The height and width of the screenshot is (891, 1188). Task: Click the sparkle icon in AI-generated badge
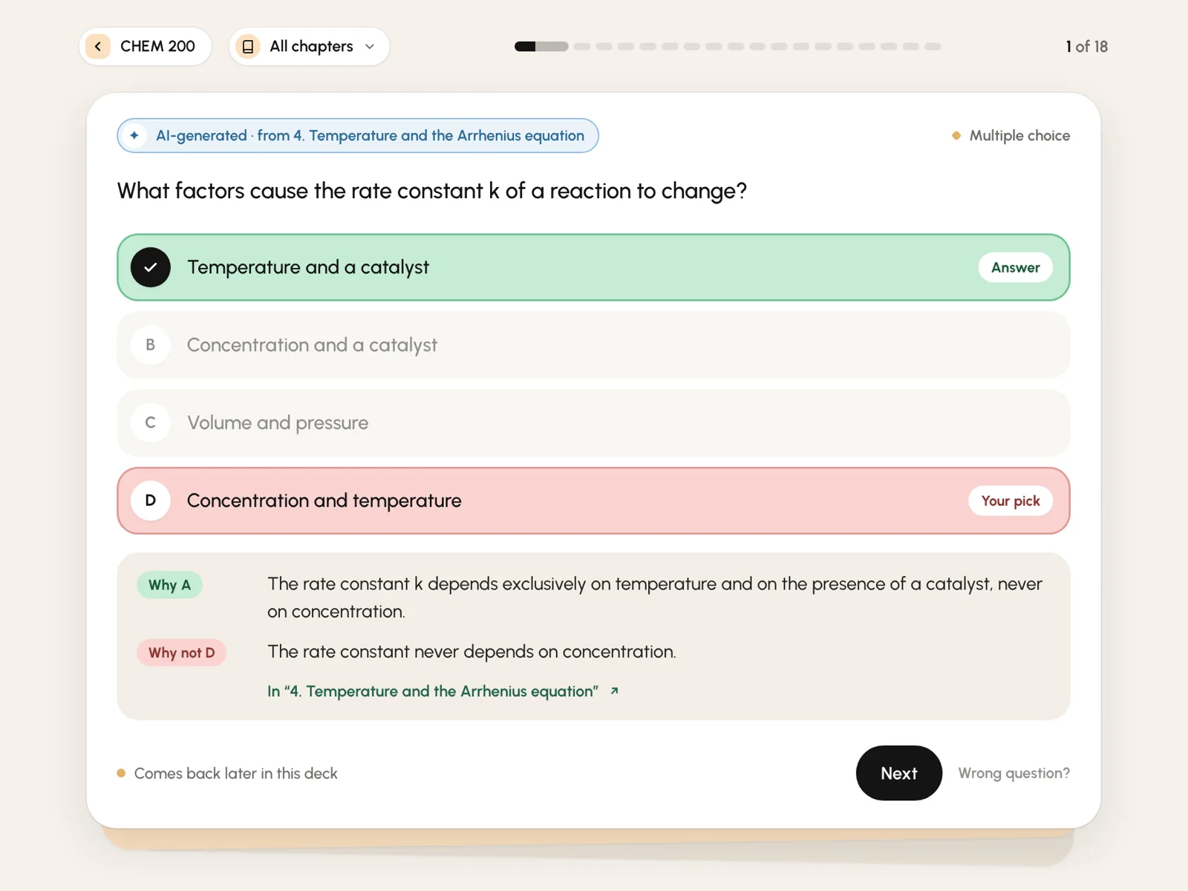point(134,135)
